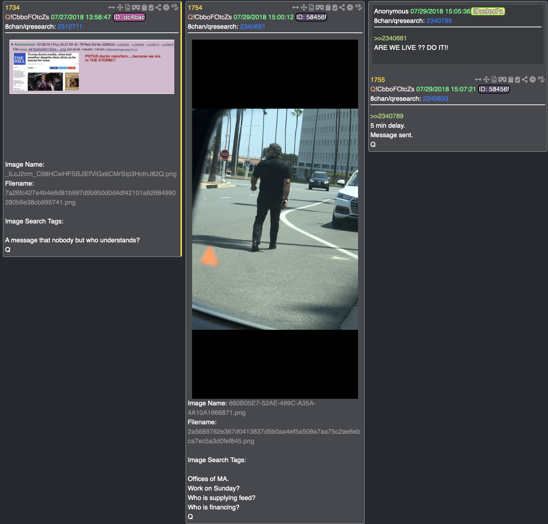Click the clipboard check icon on post 1754
The width and height of the screenshot is (548, 524).
(335, 7)
